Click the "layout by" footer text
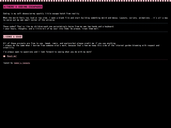Viewport: 171px width, 128px height. pyautogui.click(x=8, y=63)
